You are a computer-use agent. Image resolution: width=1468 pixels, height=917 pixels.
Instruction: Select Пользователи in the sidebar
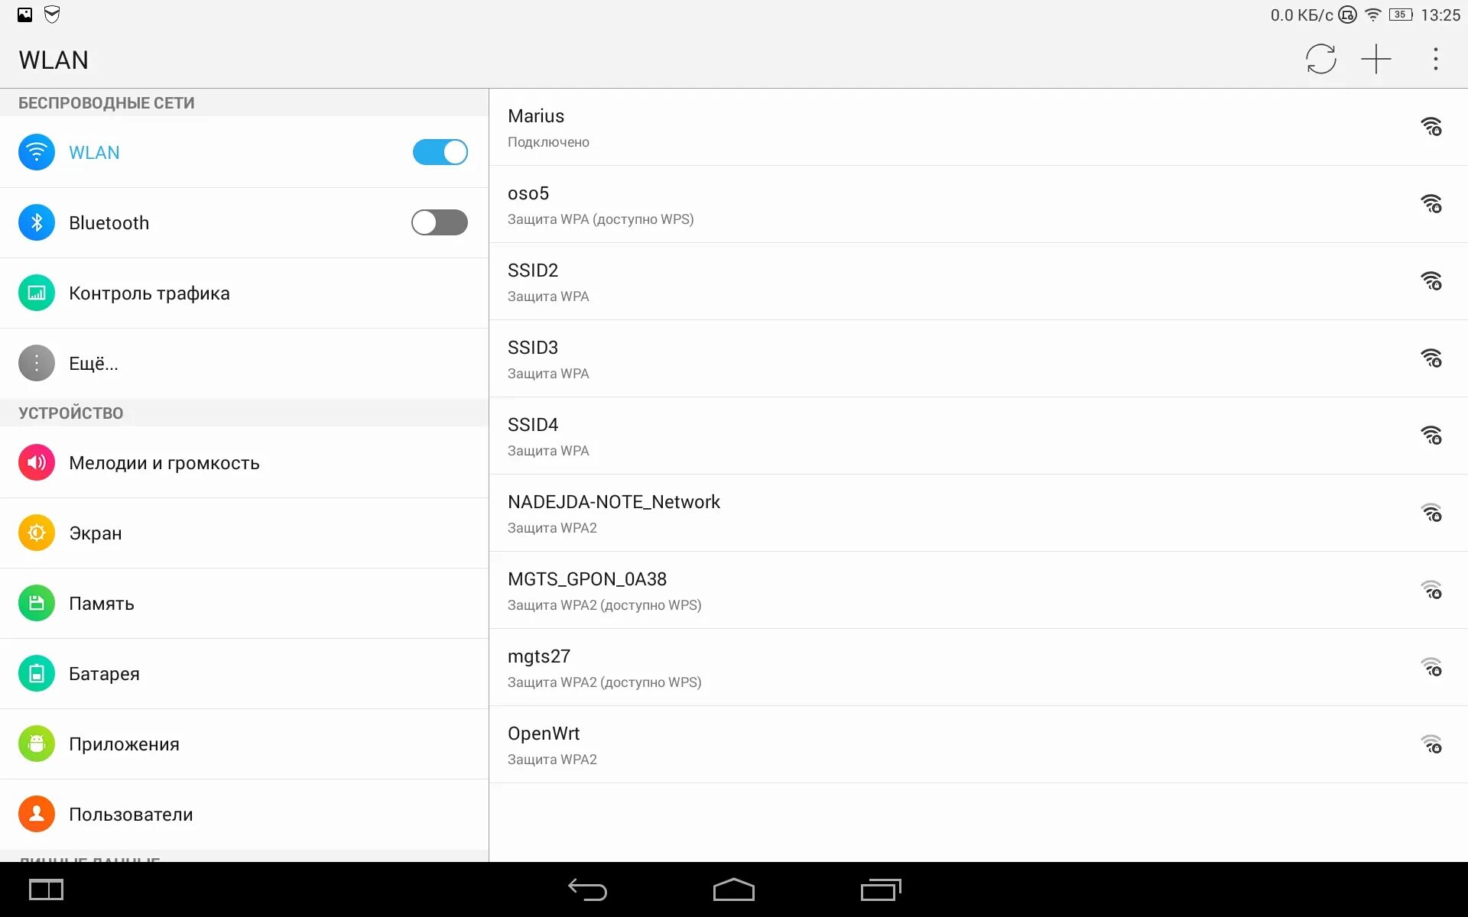(x=244, y=814)
